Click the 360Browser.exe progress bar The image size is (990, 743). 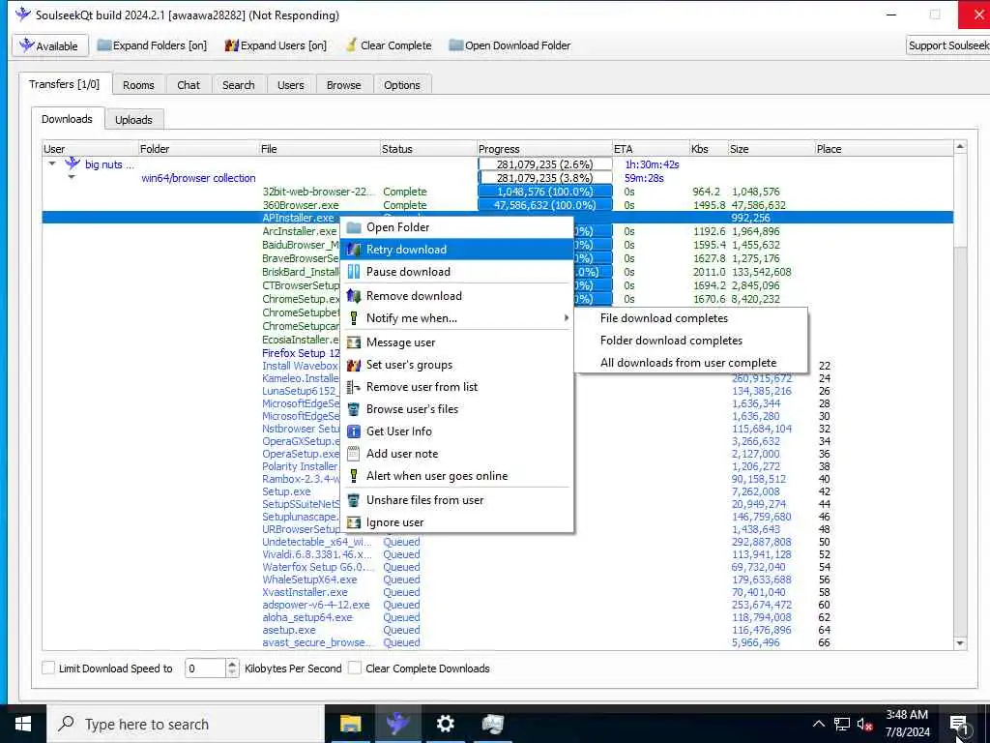click(545, 205)
